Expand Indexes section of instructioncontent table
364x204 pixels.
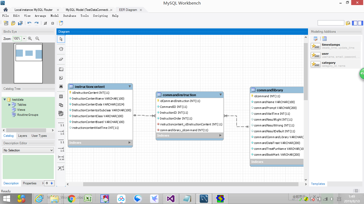130,143
